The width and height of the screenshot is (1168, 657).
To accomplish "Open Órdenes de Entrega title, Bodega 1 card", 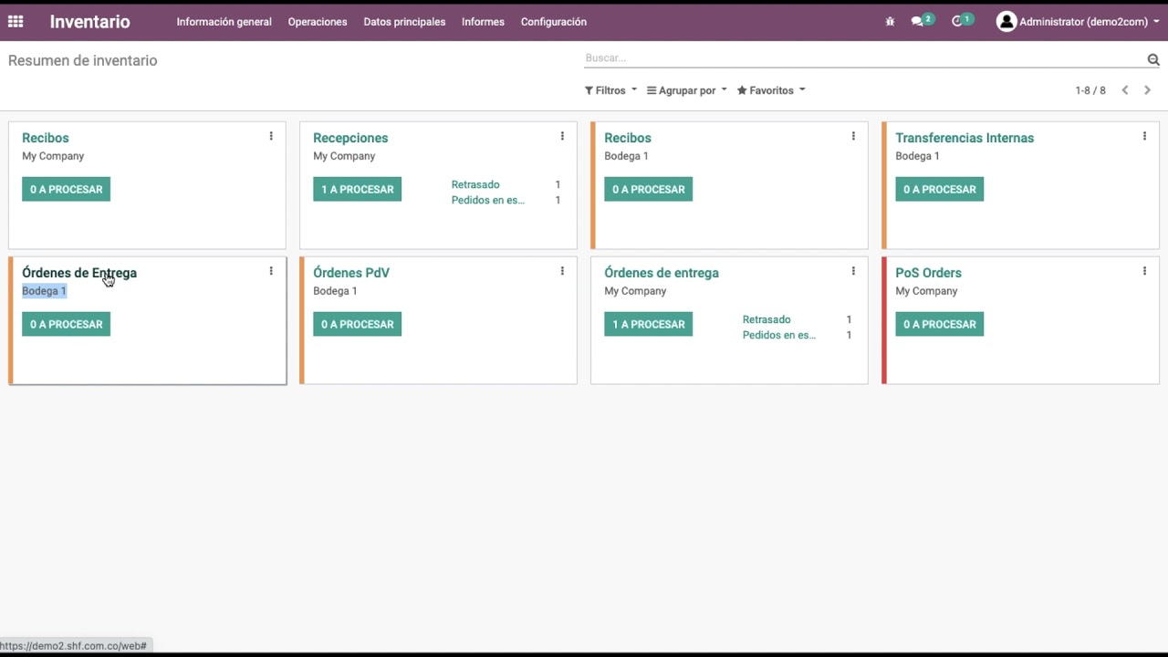I will point(79,273).
